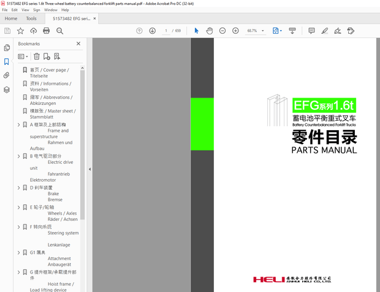Click the bookmarks panel scrollbar thumb
Screen dimensions: 380x292
[x=82, y=145]
